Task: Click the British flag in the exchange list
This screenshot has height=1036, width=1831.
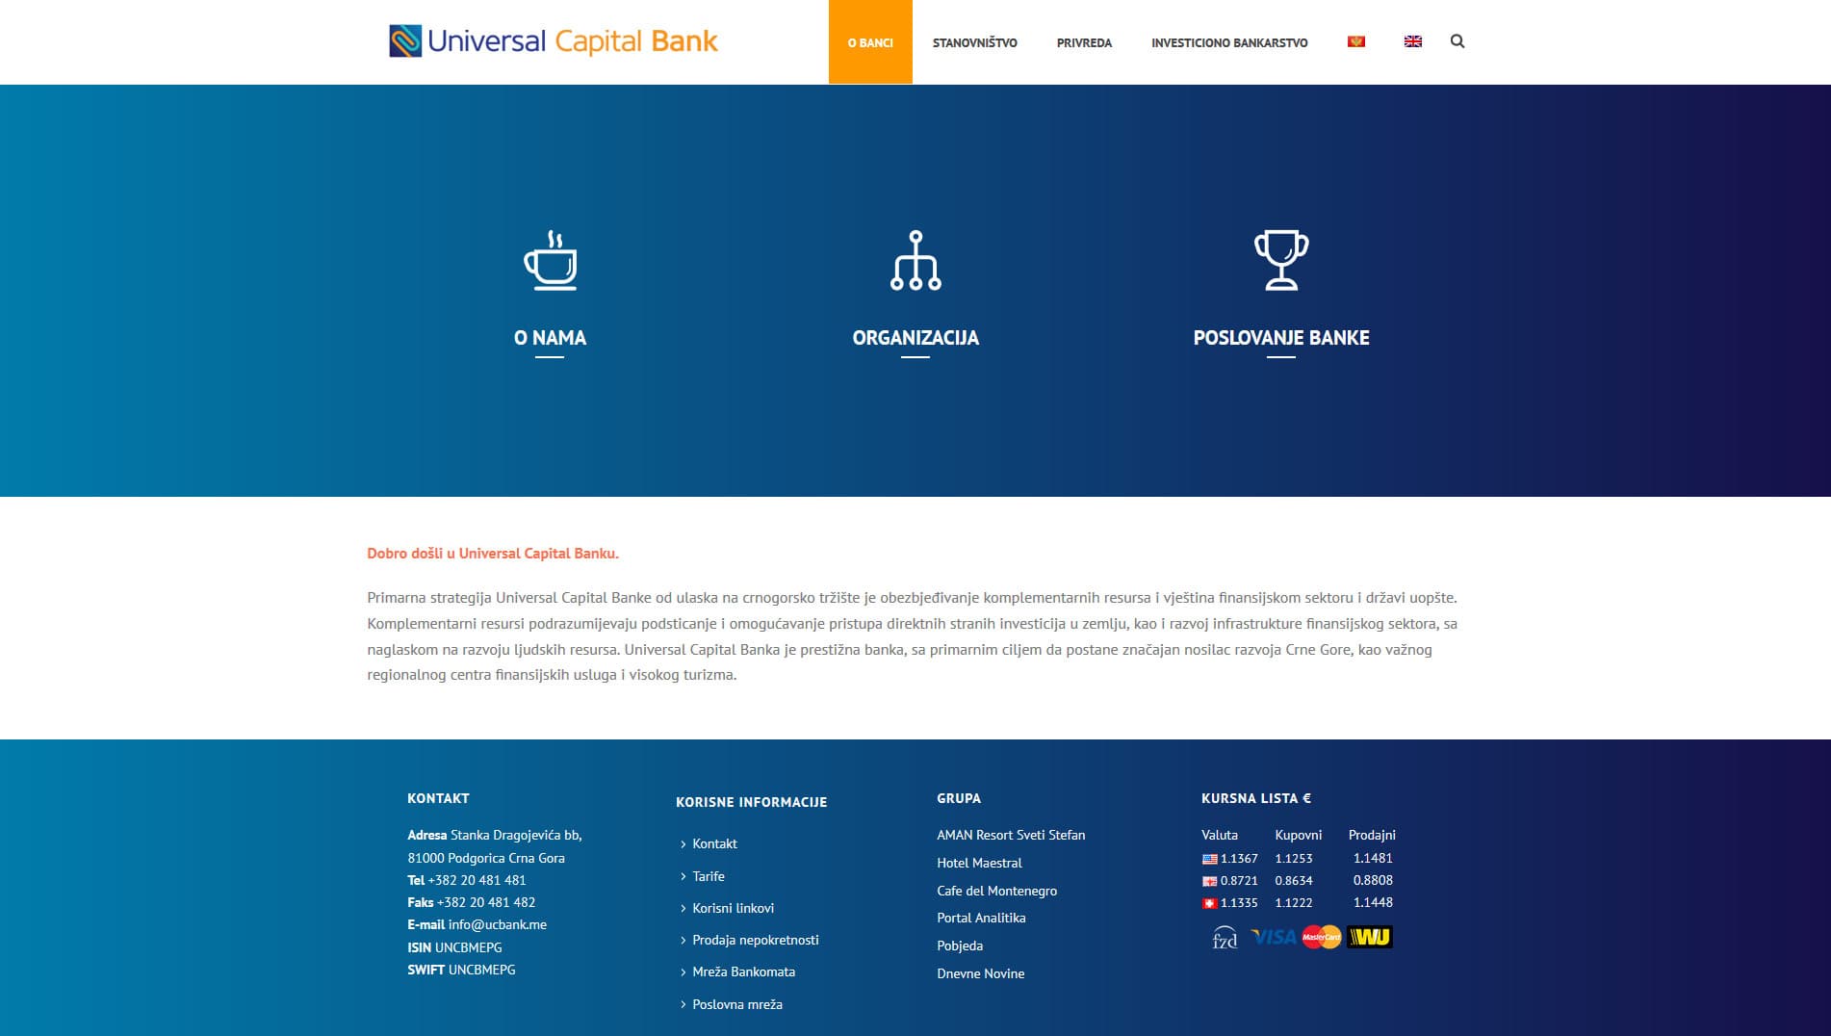Action: tap(1209, 881)
